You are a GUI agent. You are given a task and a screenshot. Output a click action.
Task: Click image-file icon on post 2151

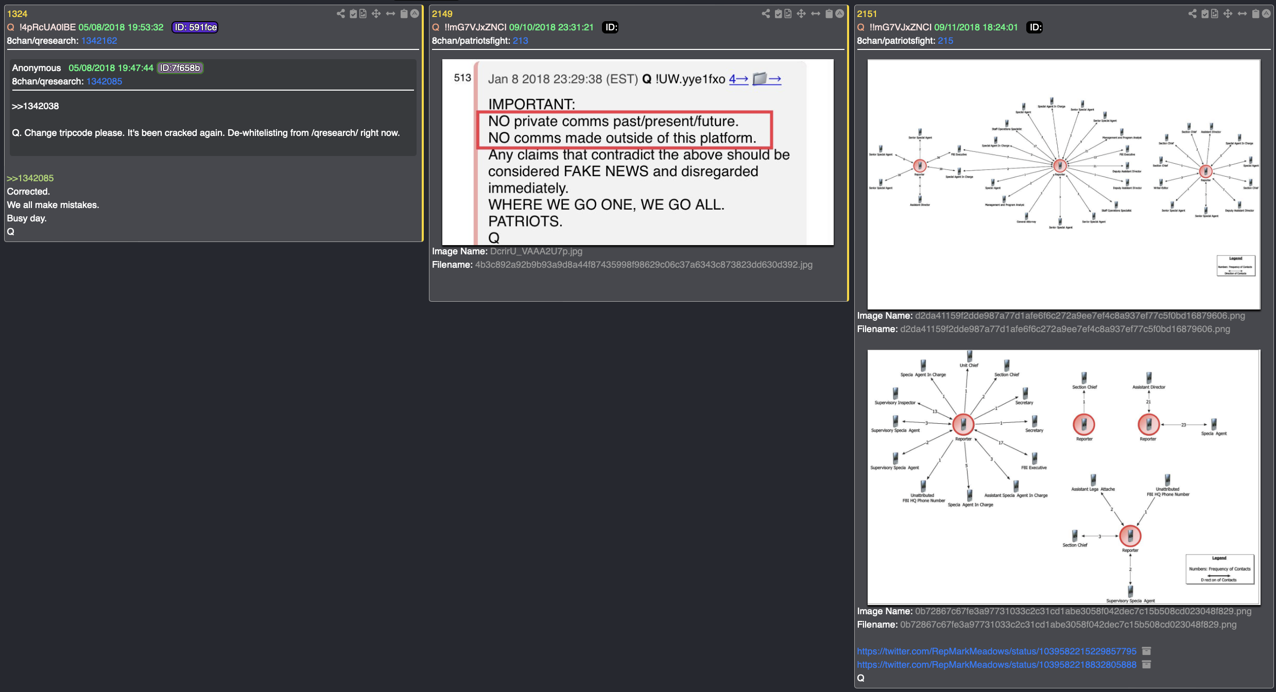tap(1215, 14)
